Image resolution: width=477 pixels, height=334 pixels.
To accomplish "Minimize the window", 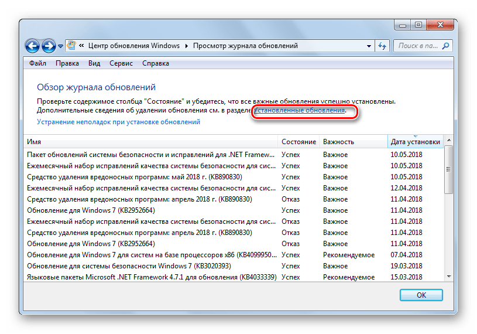I will pos(403,25).
